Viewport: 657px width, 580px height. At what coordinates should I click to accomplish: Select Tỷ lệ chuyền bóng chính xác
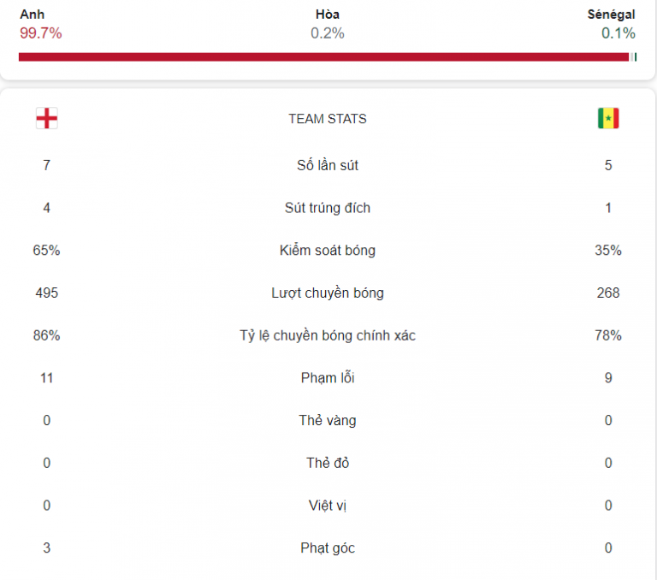(328, 335)
